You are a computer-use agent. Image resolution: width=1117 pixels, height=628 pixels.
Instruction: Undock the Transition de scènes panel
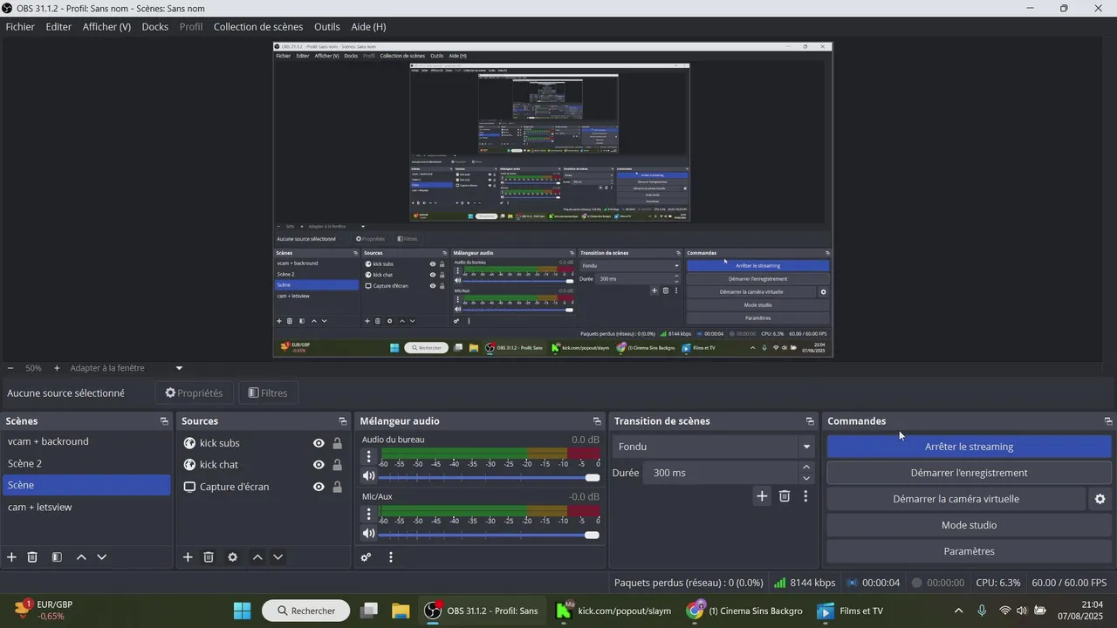(x=810, y=421)
